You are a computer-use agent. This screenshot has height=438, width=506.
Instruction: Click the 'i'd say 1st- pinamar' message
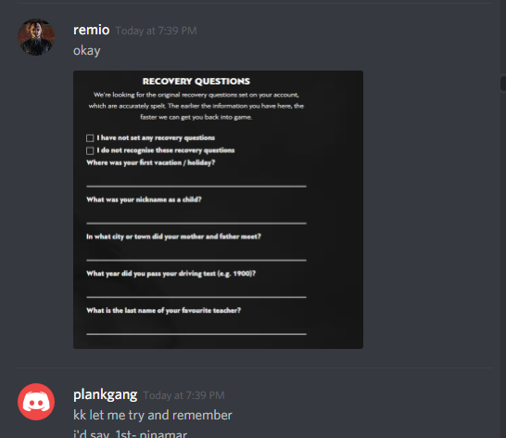point(130,433)
